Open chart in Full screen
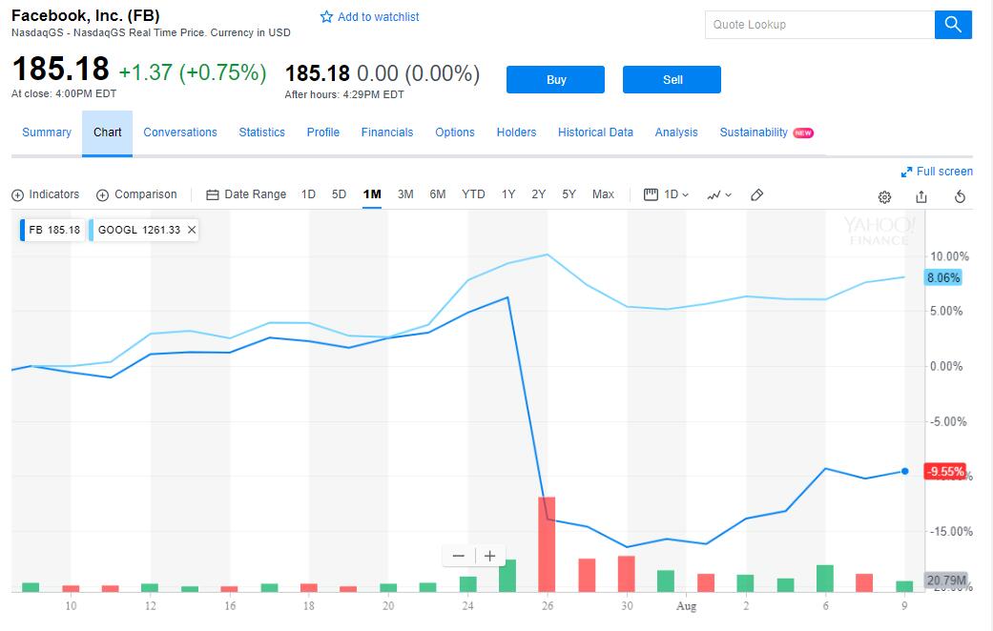 pos(937,172)
